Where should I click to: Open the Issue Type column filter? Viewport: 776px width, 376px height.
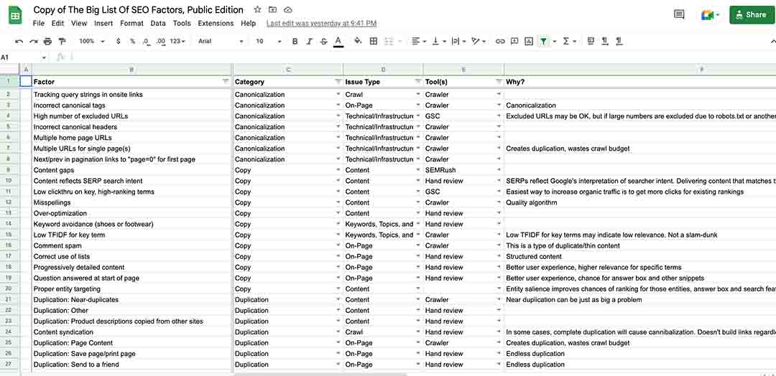417,82
